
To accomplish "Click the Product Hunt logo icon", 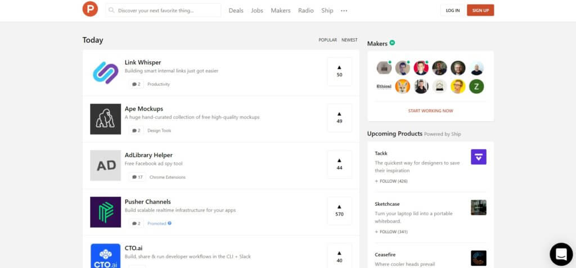I will (89, 10).
